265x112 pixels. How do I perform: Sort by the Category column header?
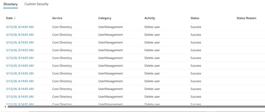[x=105, y=18]
